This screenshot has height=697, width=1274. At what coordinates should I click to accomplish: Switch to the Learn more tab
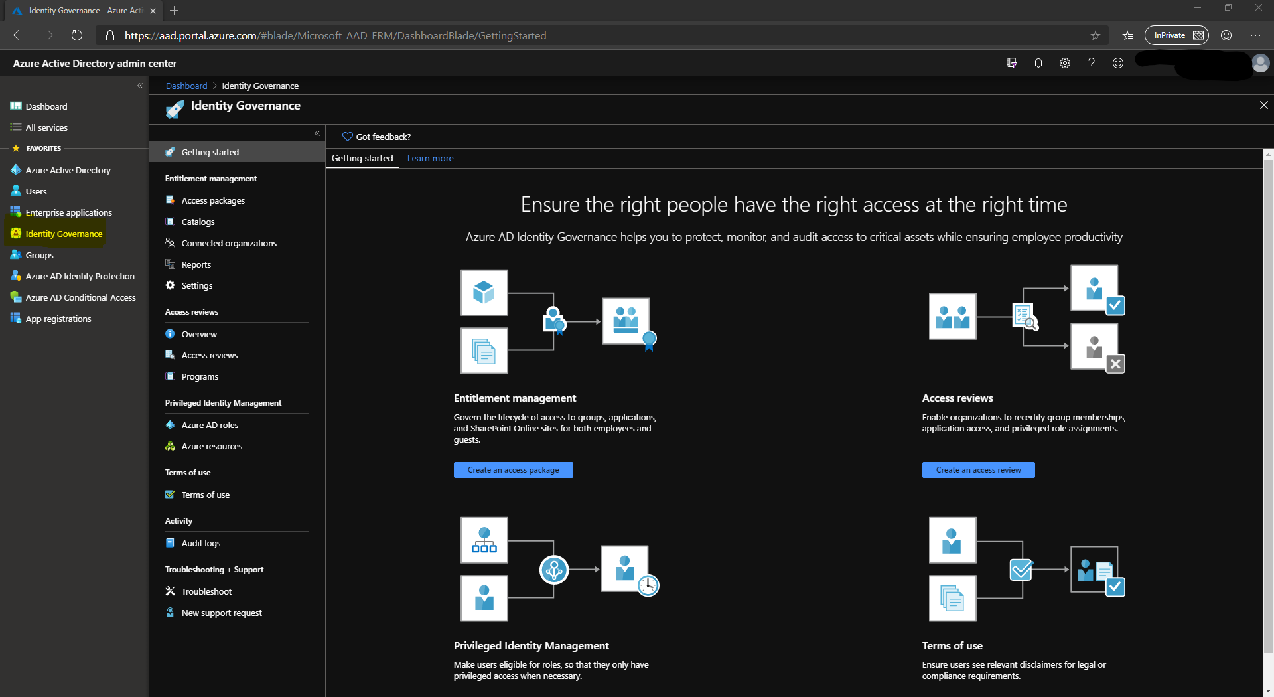pyautogui.click(x=430, y=158)
